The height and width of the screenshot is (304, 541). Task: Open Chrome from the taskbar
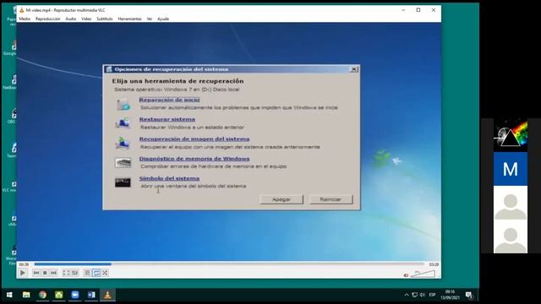(43, 295)
